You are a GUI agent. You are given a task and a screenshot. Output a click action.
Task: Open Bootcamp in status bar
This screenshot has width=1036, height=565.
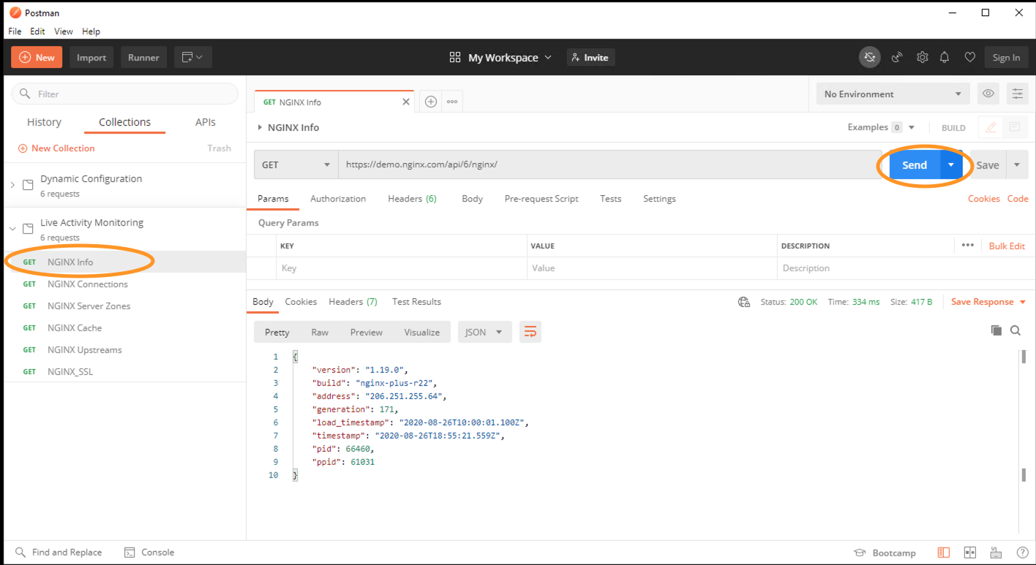click(885, 553)
